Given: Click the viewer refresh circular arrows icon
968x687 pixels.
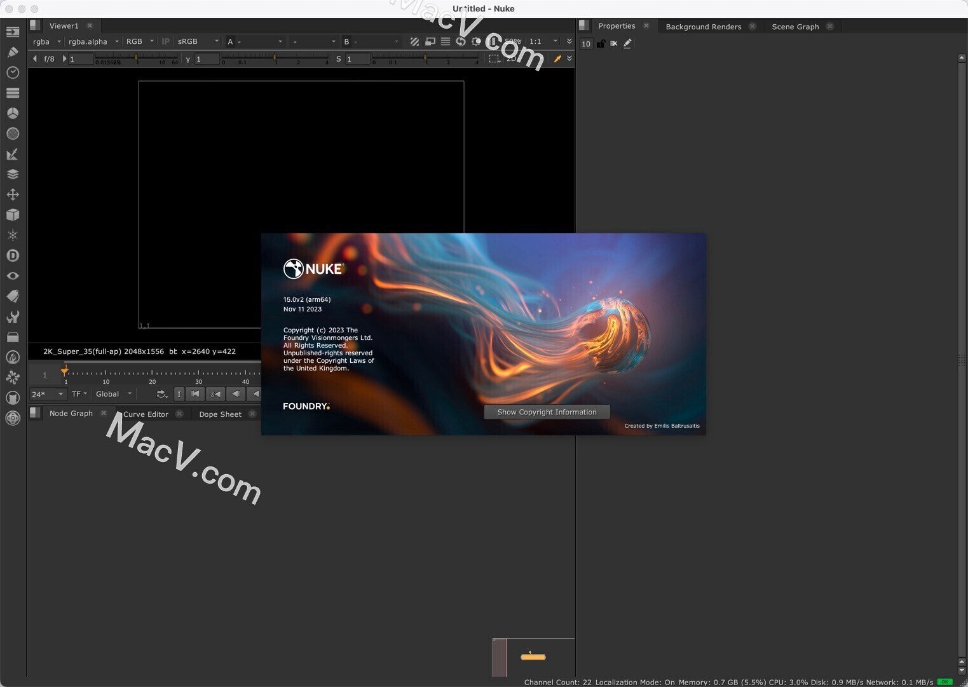Looking at the screenshot, I should 461,41.
